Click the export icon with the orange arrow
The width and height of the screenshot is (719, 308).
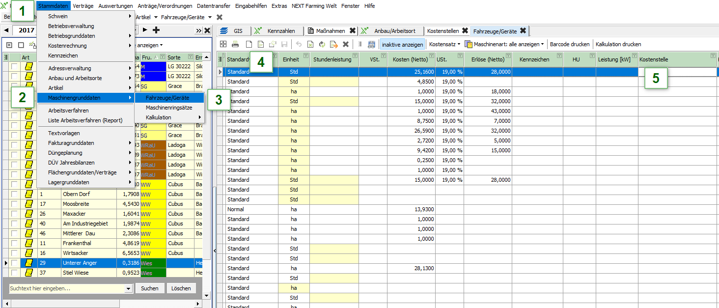point(334,44)
